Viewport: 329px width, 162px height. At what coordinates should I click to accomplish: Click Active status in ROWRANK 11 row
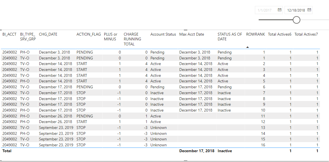(156, 116)
